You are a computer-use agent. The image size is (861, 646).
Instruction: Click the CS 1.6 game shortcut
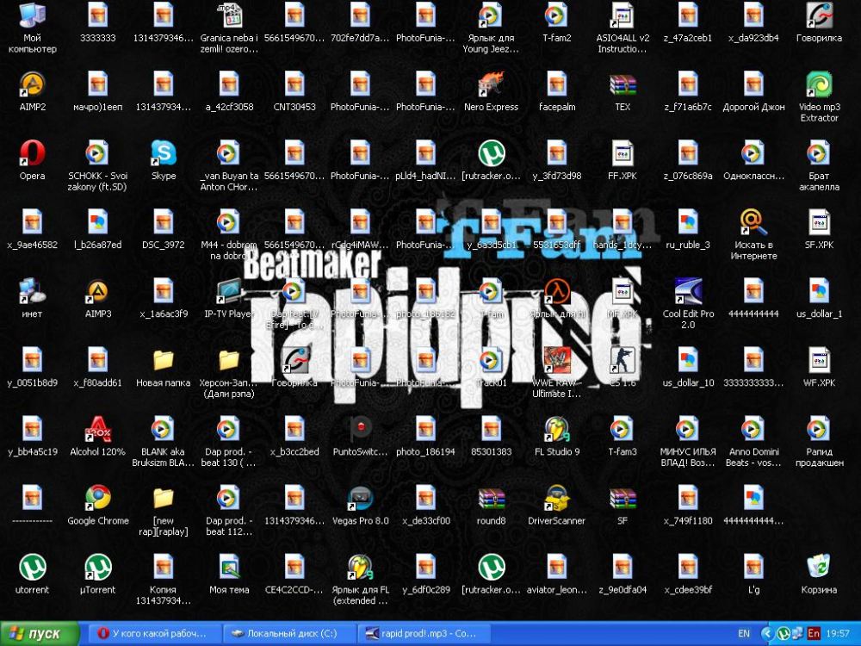pyautogui.click(x=623, y=360)
